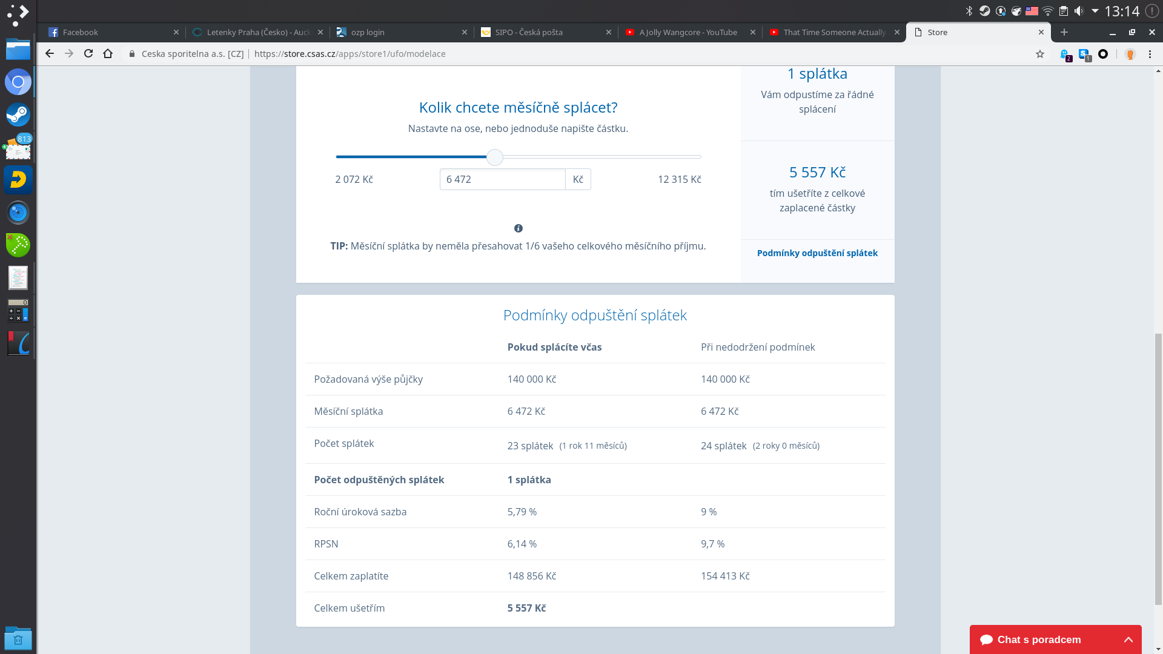Click the 5 557 Kč savings in sidebar
The width and height of the screenshot is (1163, 654).
(817, 172)
